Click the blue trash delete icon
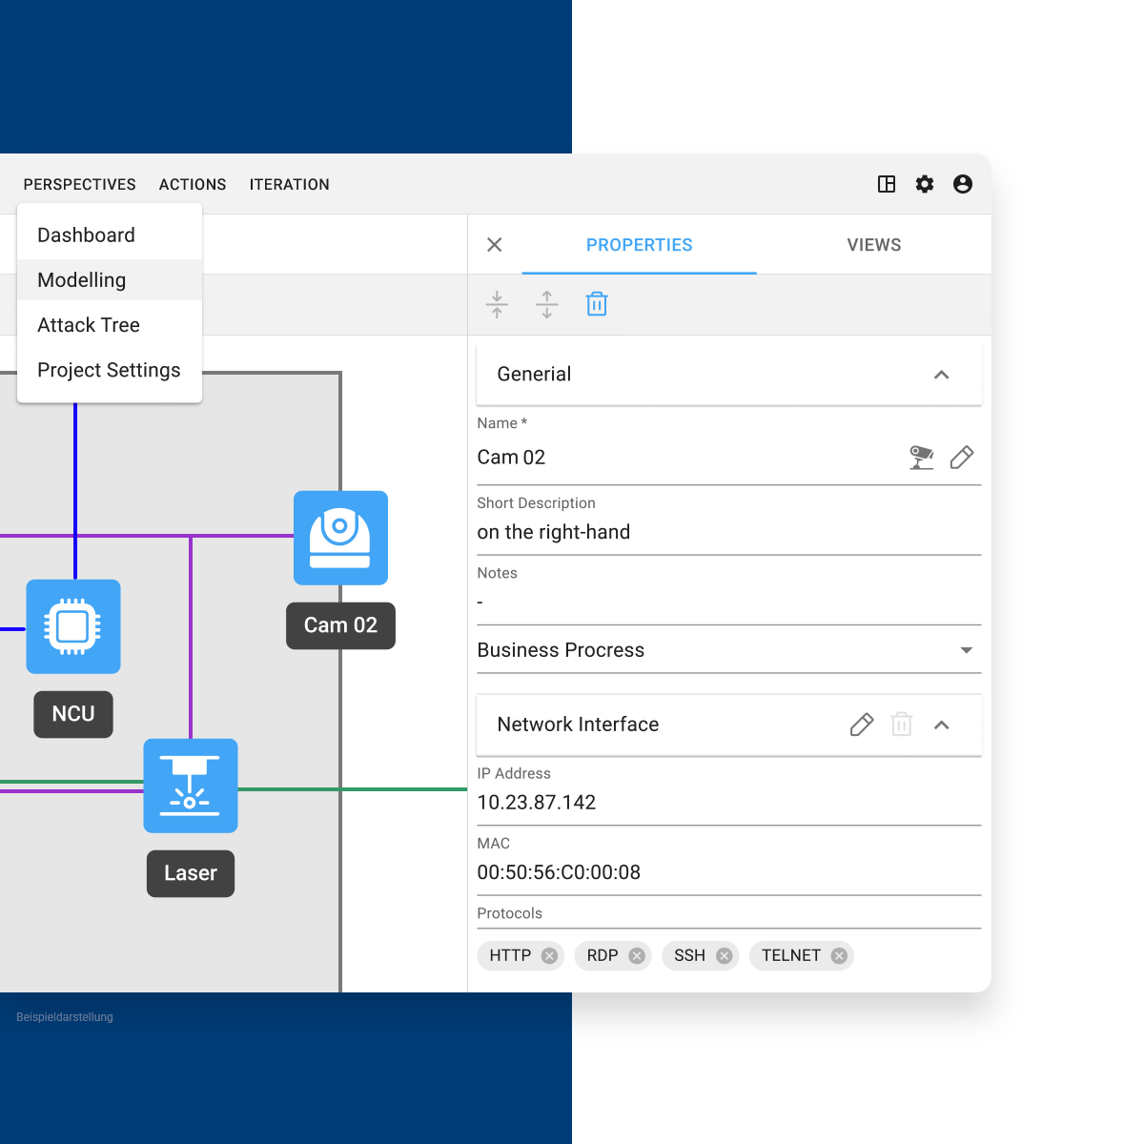The image size is (1144, 1144). point(597,304)
